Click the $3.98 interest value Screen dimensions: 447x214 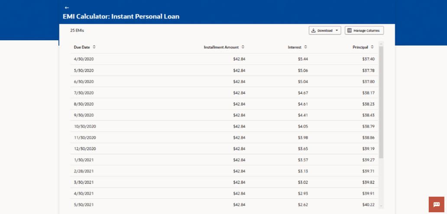pyautogui.click(x=303, y=138)
